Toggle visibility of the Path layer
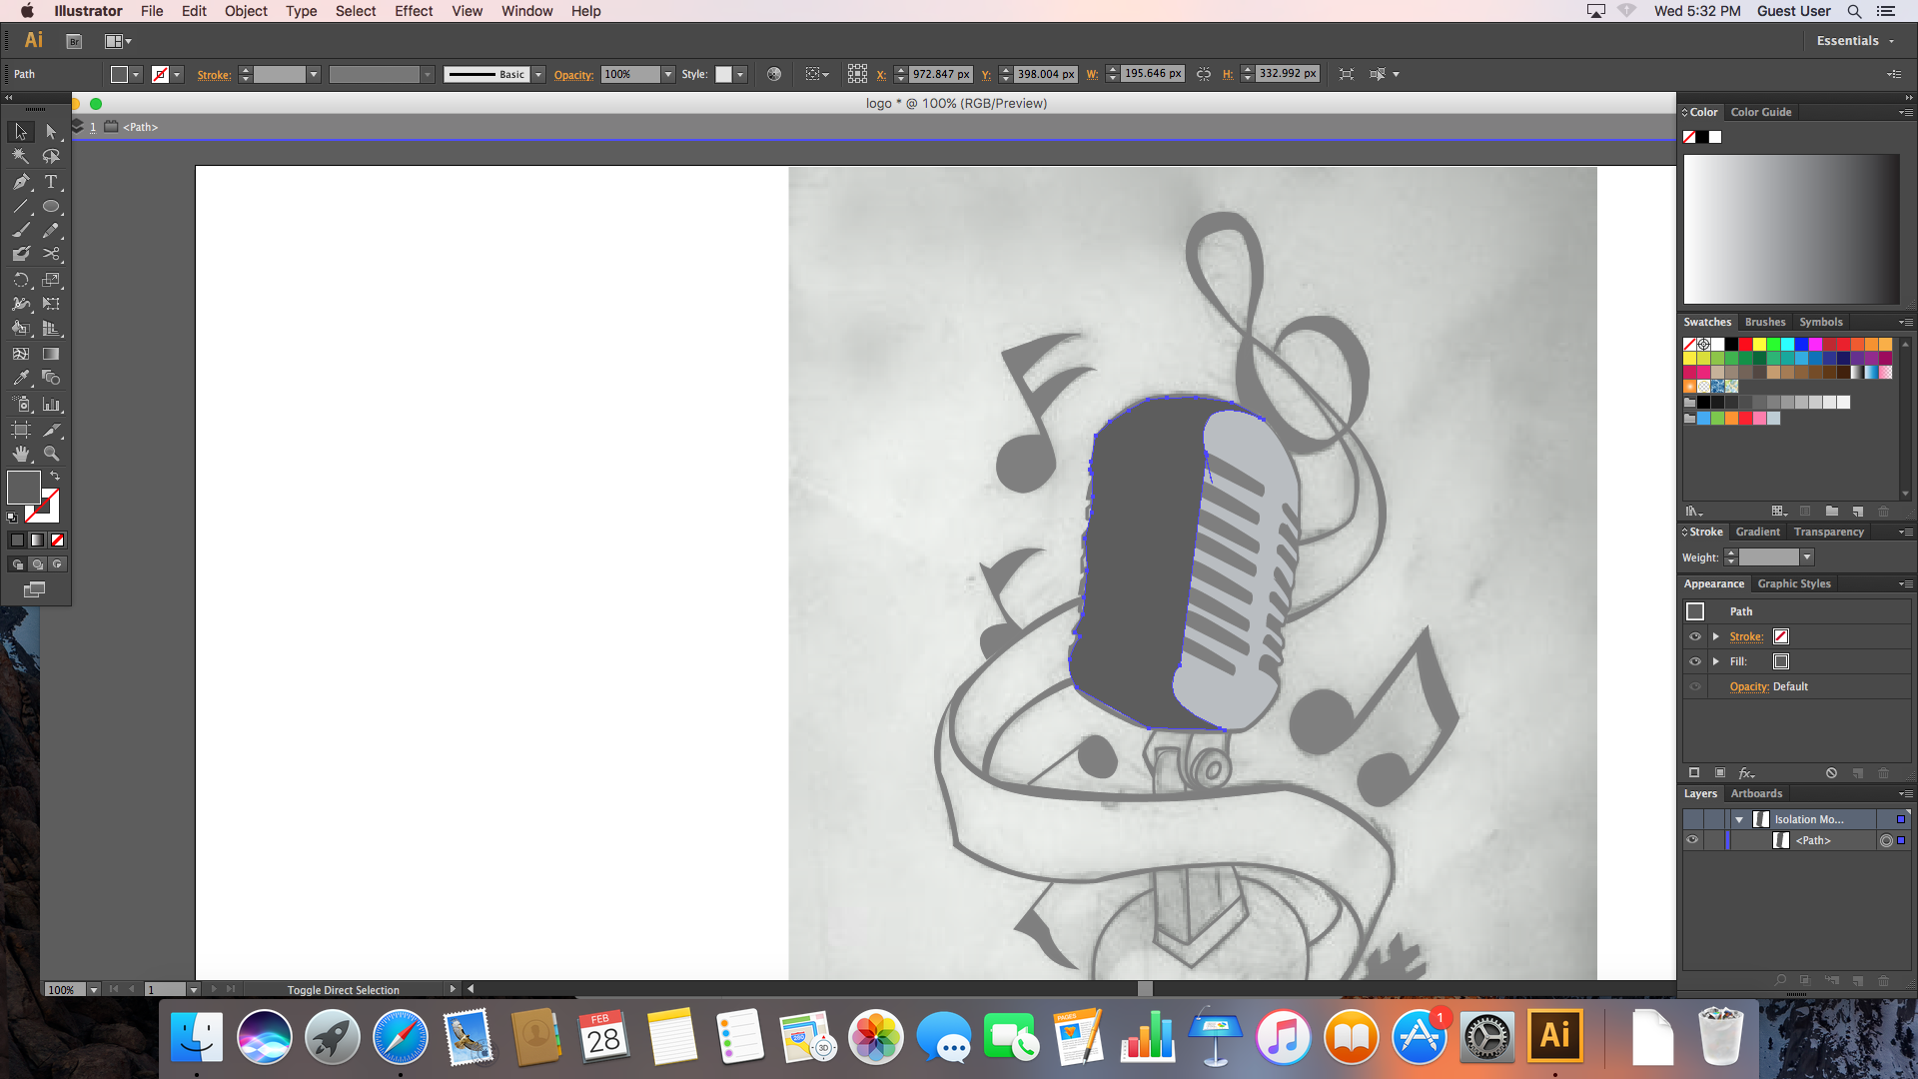 click(x=1692, y=840)
